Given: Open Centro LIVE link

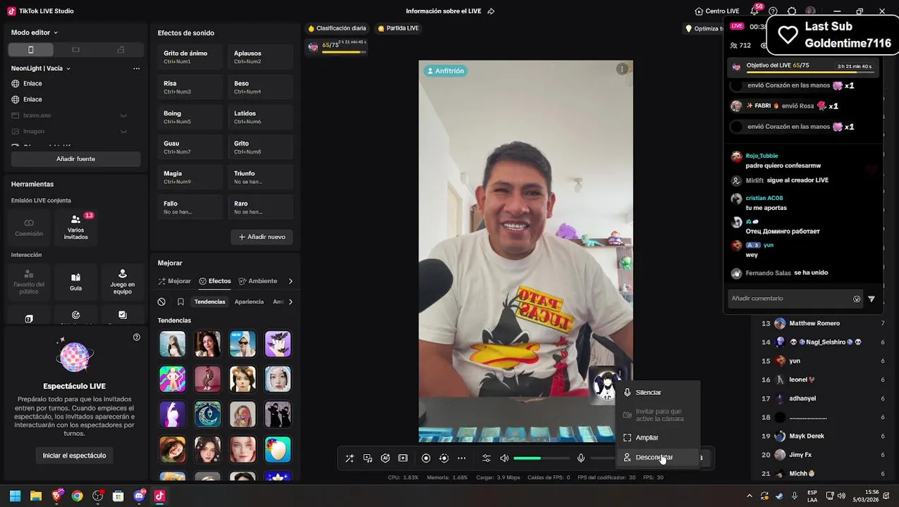Looking at the screenshot, I should [x=717, y=11].
